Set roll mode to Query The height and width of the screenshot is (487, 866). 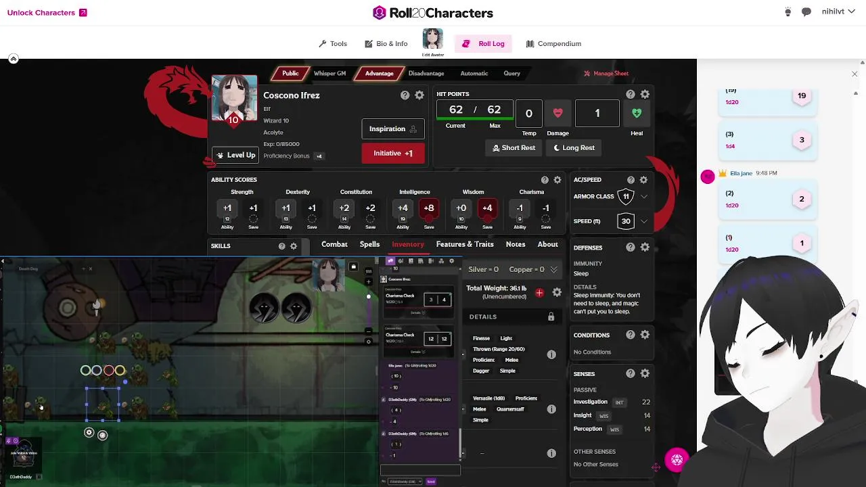[x=511, y=73]
